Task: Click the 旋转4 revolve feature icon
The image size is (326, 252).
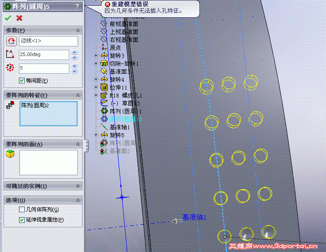Action: tap(104, 79)
